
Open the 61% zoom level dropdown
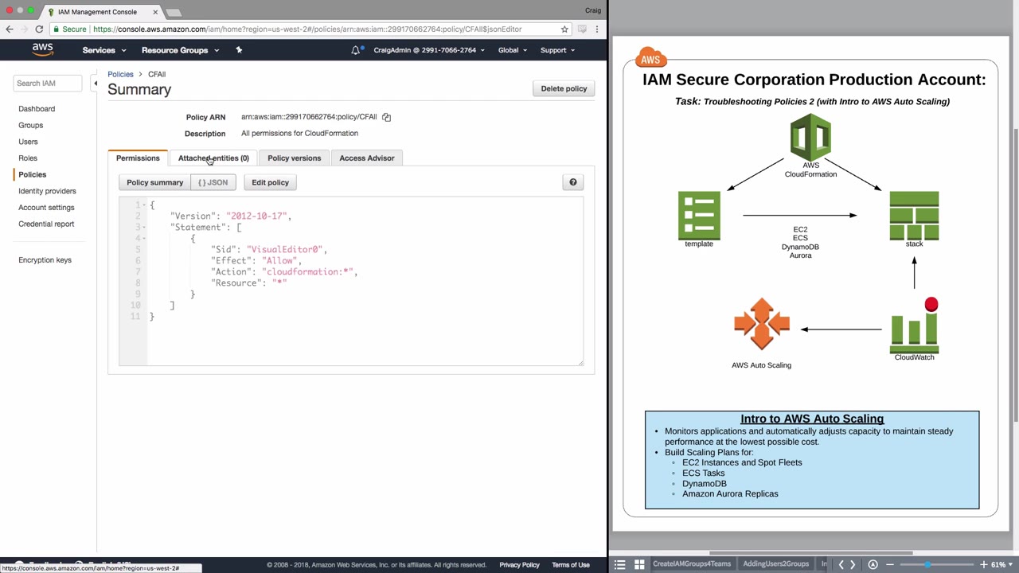click(1001, 564)
